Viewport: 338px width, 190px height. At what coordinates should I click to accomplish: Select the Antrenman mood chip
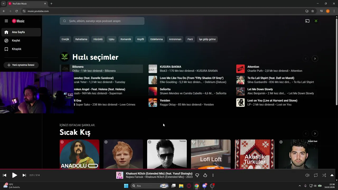(175, 39)
